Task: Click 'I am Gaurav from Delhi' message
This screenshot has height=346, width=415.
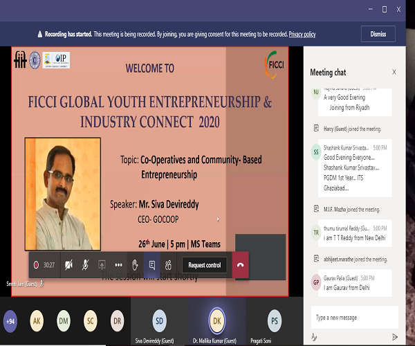Action: [x=347, y=287]
